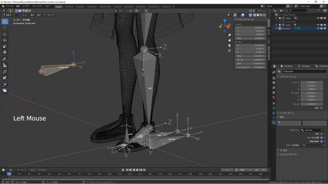Select solid viewport shading mode

tap(258, 15)
